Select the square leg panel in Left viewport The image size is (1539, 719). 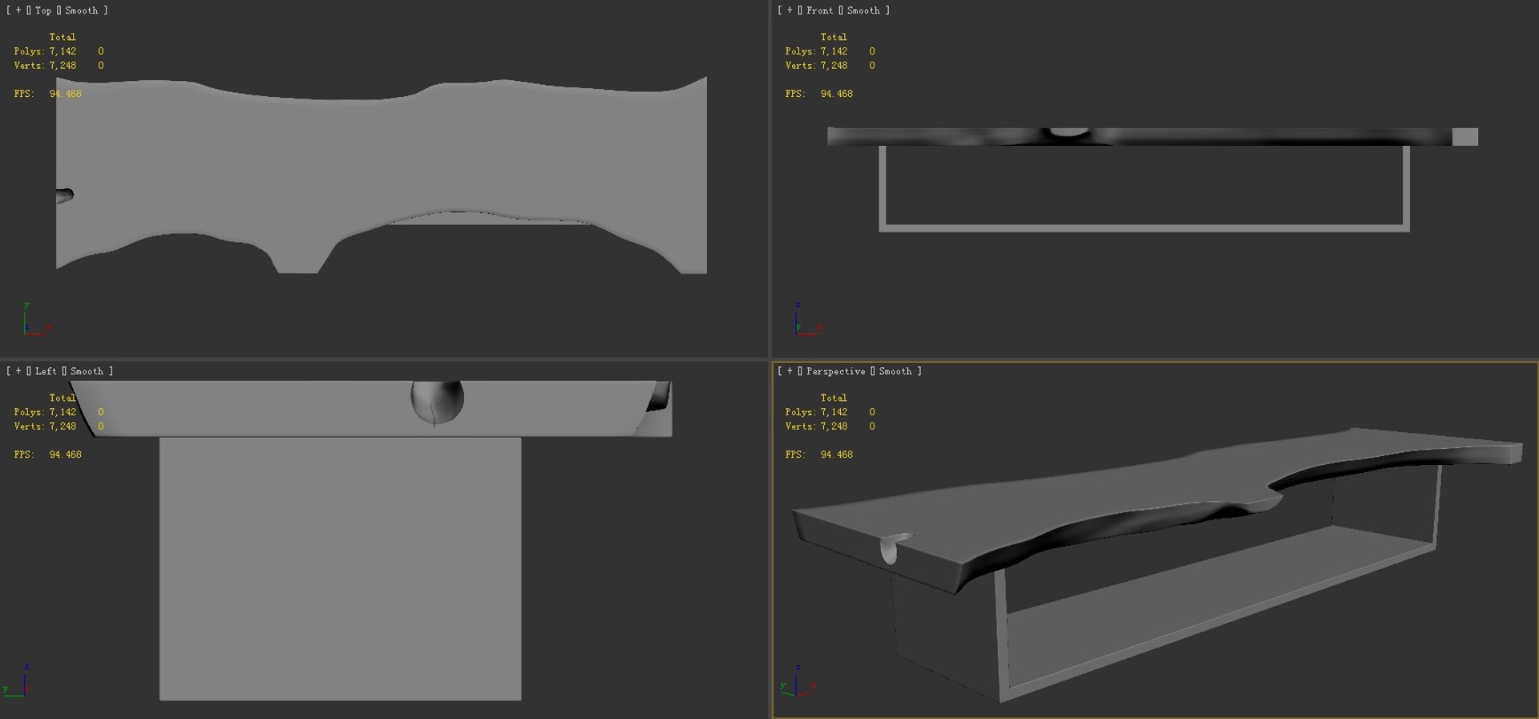pos(340,568)
